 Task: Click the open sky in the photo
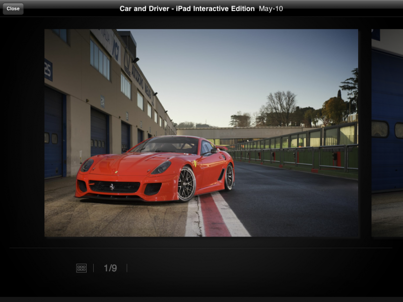click(227, 65)
